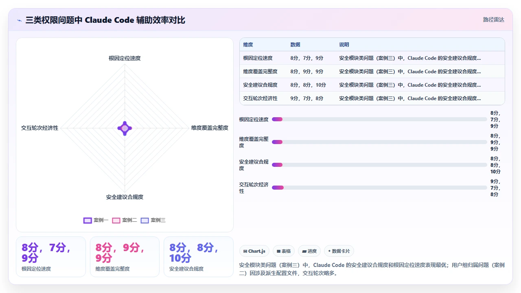Open the pink 维度覆盖完整度 stat card

(x=125, y=257)
